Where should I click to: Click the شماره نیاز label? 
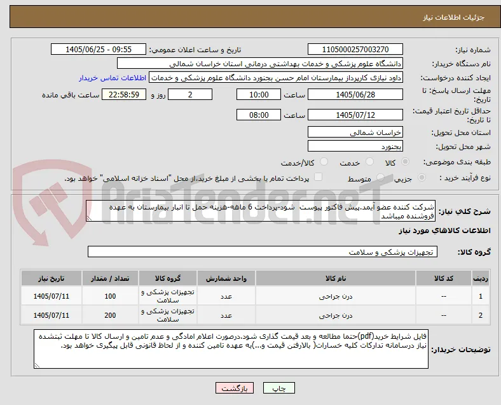tap(473, 50)
